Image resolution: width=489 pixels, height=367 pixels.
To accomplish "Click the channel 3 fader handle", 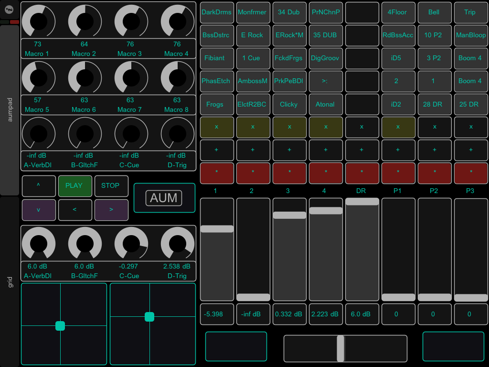I will 289,215.
